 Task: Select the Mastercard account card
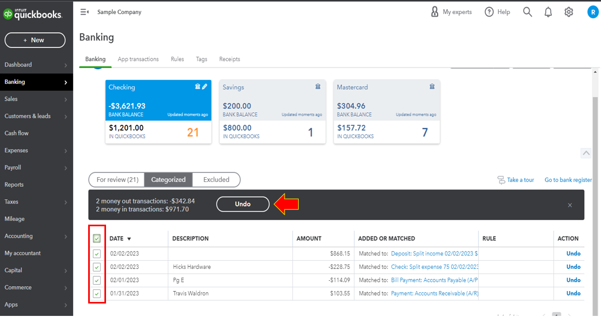point(387,112)
